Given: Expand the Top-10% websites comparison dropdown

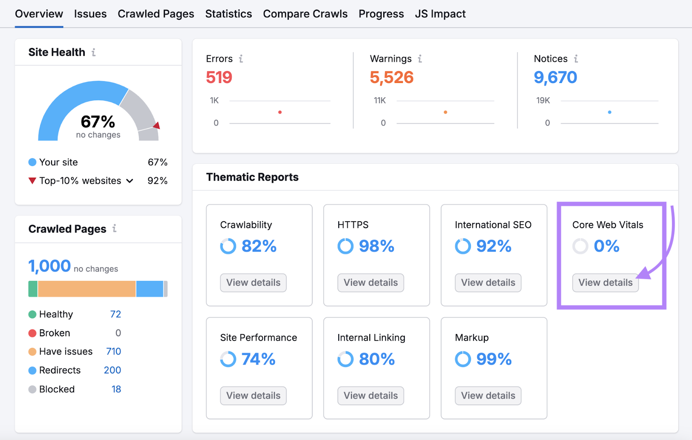Looking at the screenshot, I should (129, 181).
